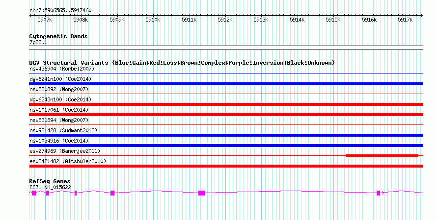
Task: Click the 5909k ruler tick label
Action: pos(117,20)
